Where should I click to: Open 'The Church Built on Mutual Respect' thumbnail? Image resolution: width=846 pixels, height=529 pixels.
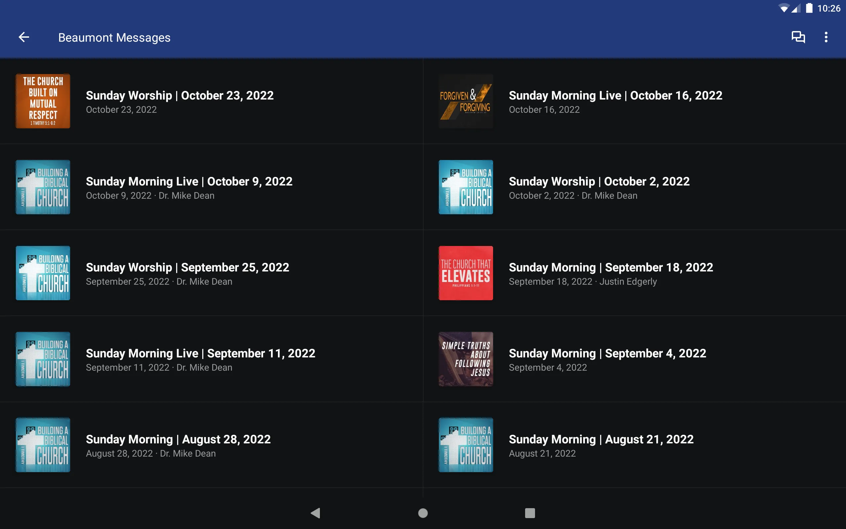tap(43, 101)
